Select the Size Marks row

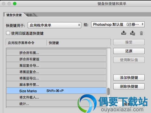pyautogui.click(x=56, y=91)
